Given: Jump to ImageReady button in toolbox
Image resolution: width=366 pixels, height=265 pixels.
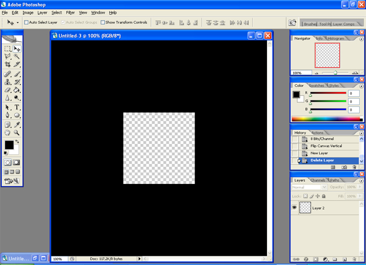Looking at the screenshot, I should tap(11, 180).
